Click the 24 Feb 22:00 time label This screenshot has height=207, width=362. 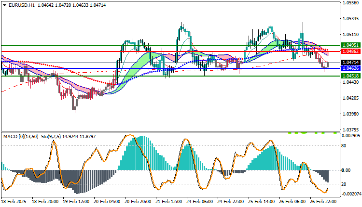[x=231, y=202]
